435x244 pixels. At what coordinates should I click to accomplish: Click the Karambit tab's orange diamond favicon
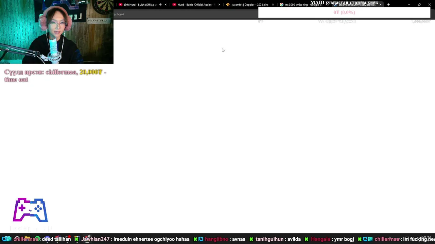(228, 5)
